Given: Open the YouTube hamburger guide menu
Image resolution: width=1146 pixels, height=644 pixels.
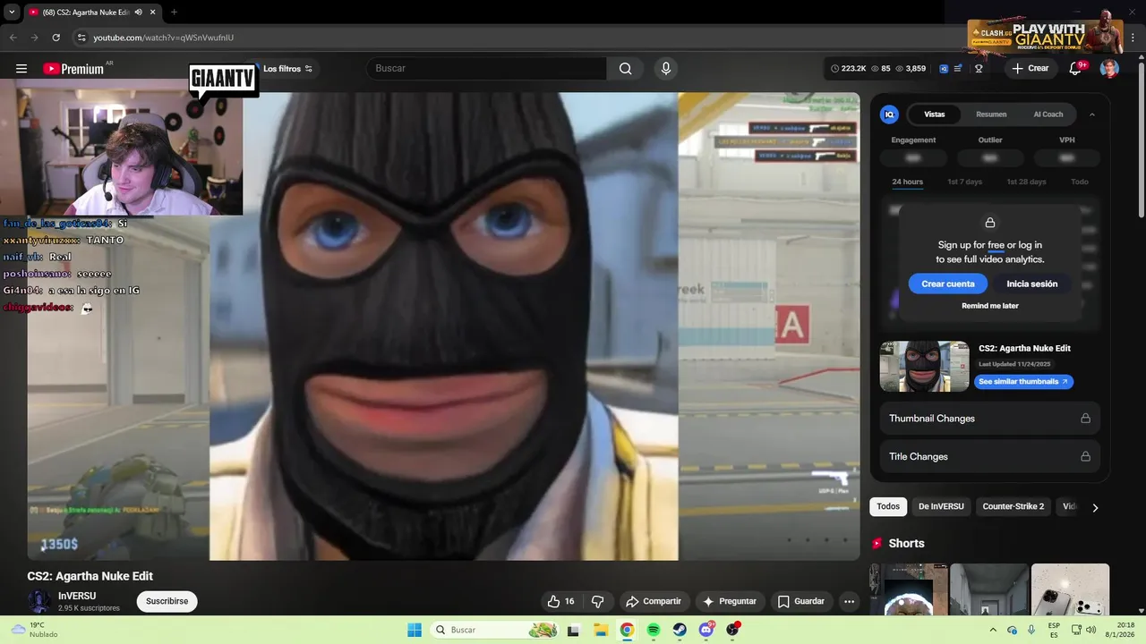Looking at the screenshot, I should [x=21, y=69].
